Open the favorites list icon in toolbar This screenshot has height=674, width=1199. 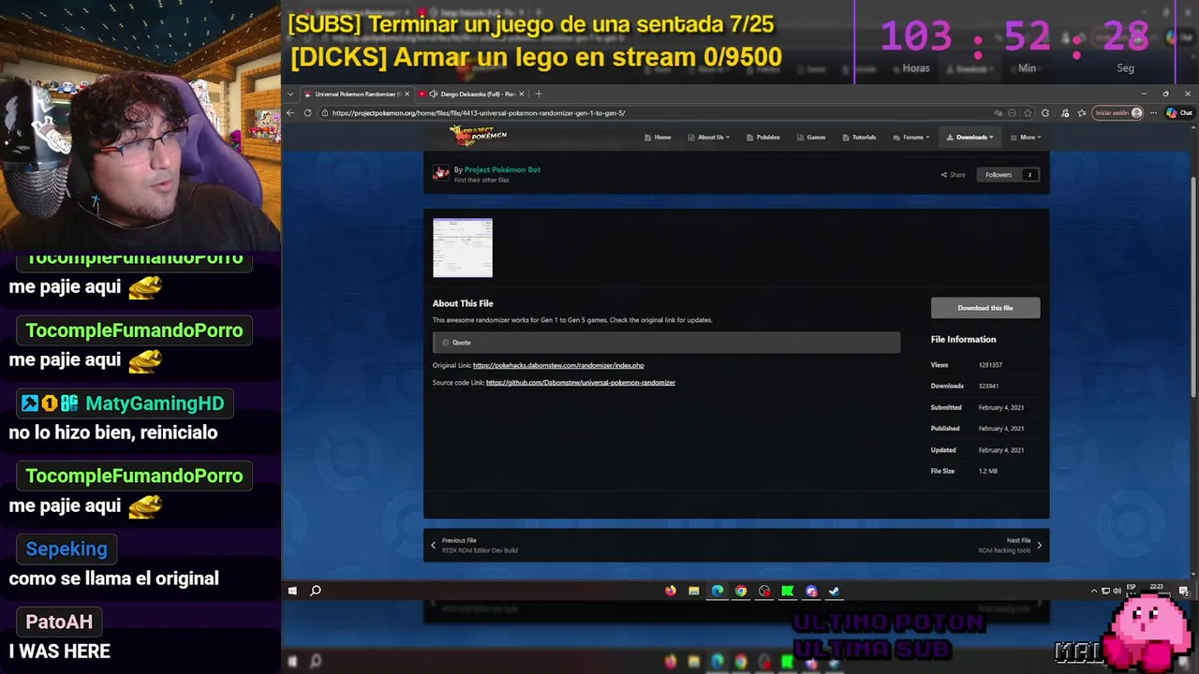click(1081, 113)
